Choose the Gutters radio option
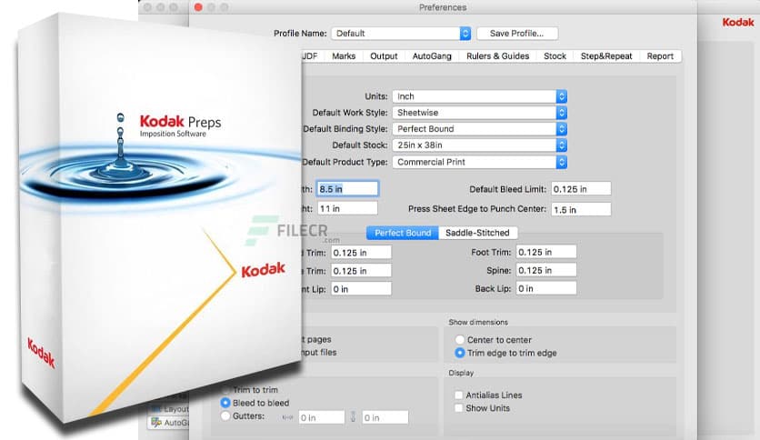The width and height of the screenshot is (760, 440). pos(225,415)
